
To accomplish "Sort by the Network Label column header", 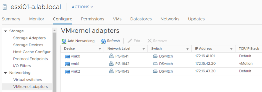I will (119, 49).
